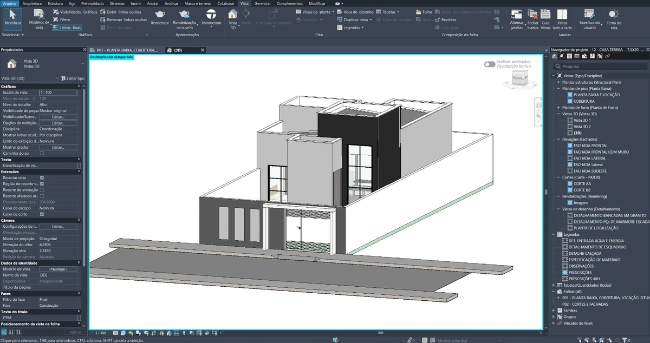Click the ViewCube FRONTAL face
This screenshot has width=650, height=343.
519,78
